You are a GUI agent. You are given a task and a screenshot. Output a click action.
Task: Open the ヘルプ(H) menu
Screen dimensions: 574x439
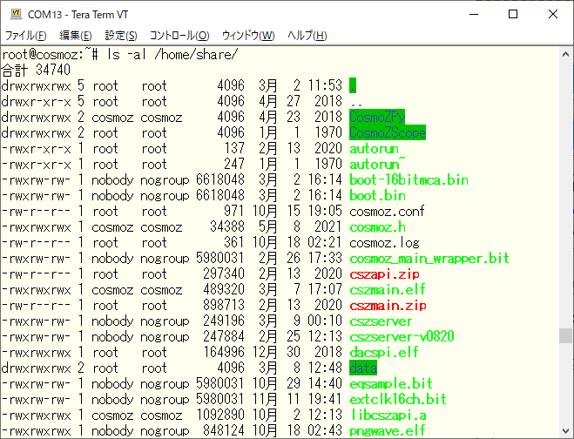pyautogui.click(x=307, y=36)
